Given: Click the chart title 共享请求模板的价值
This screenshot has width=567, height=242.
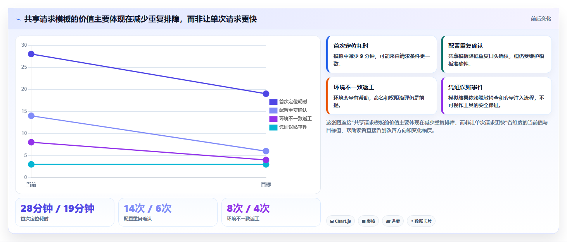Looking at the screenshot, I should [x=140, y=19].
